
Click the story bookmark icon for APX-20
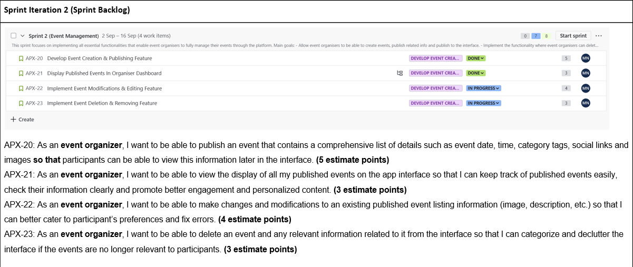click(x=21, y=58)
